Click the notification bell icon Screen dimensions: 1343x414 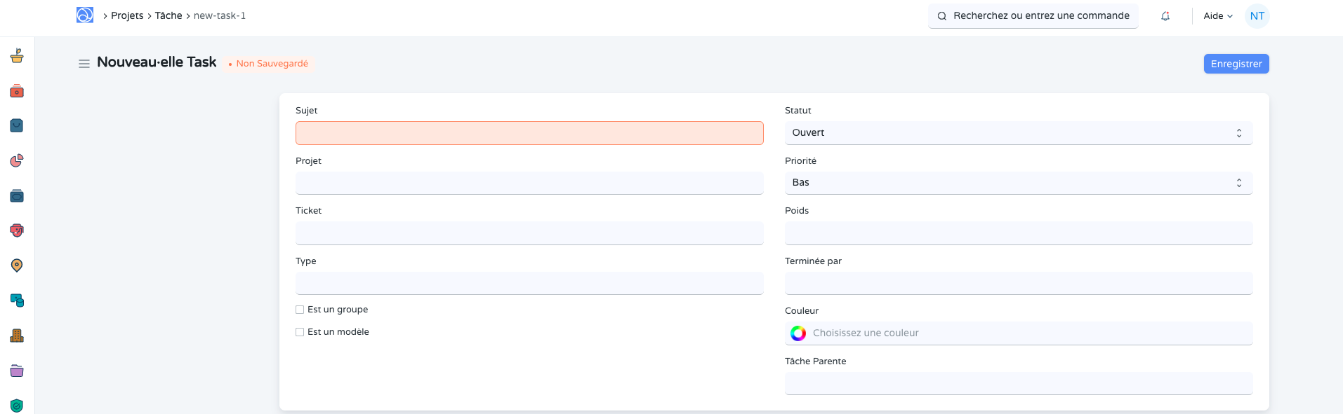click(1165, 16)
